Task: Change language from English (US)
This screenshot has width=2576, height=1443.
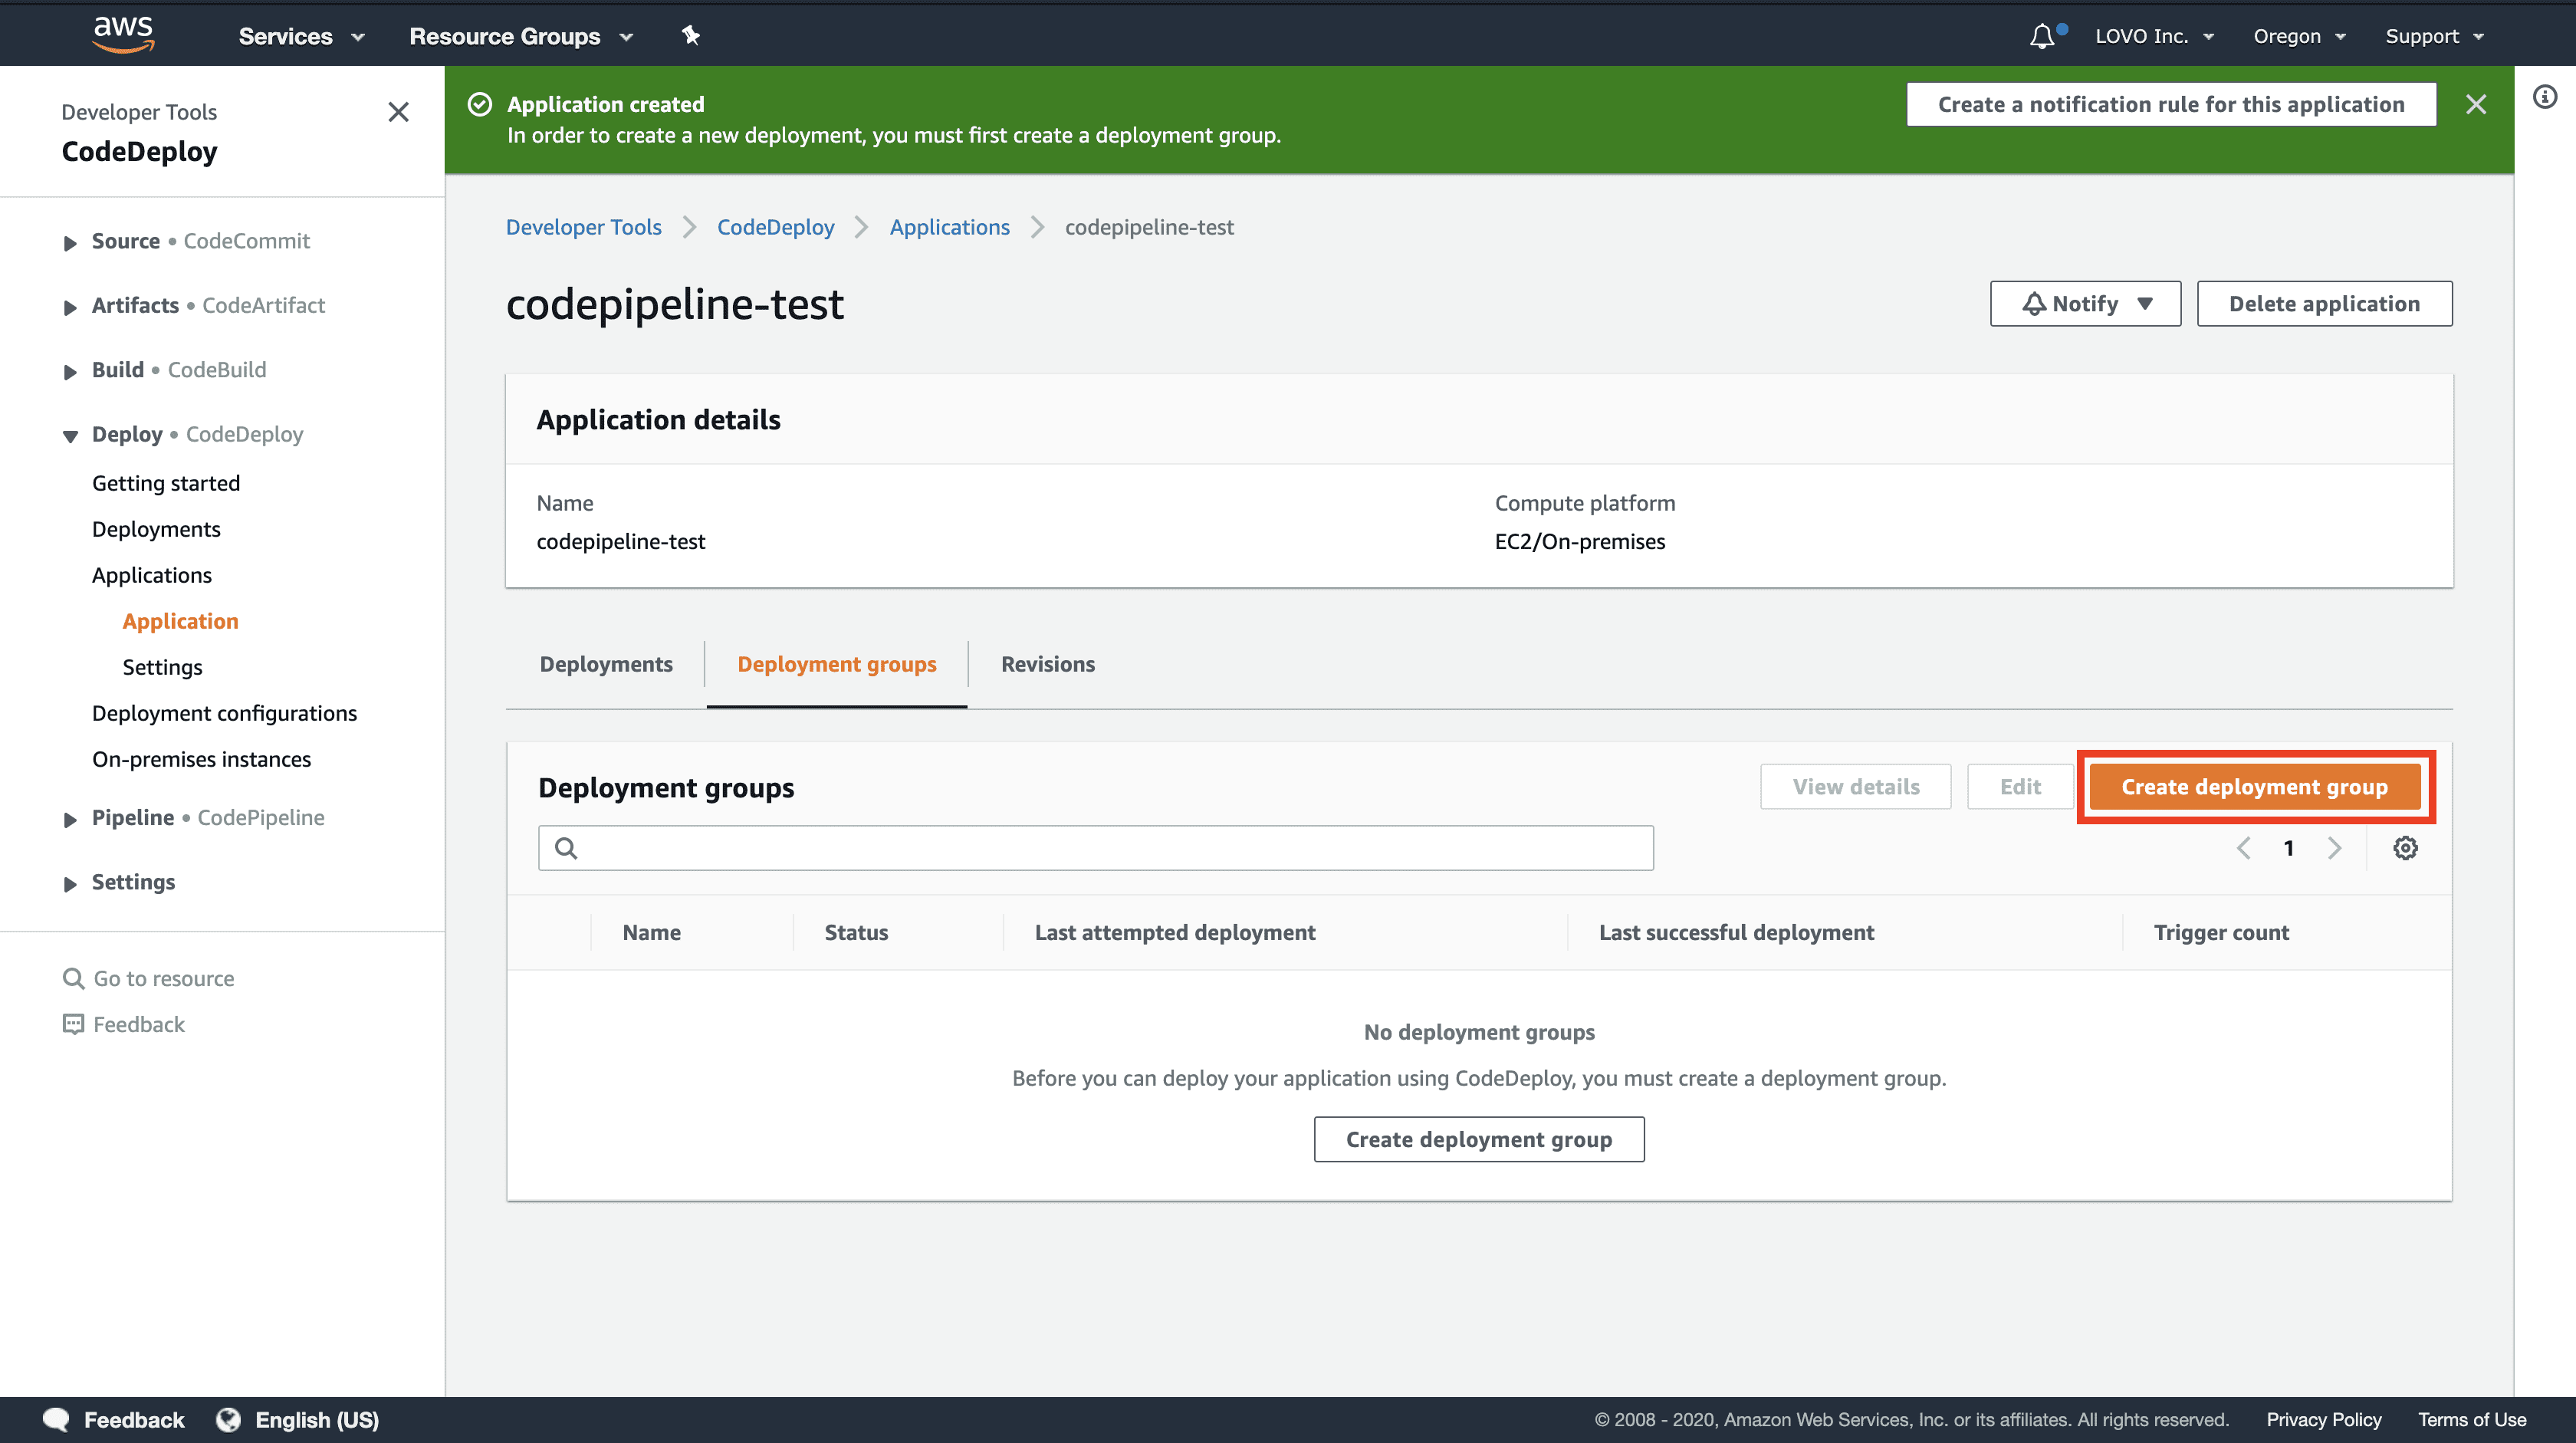Action: point(317,1420)
